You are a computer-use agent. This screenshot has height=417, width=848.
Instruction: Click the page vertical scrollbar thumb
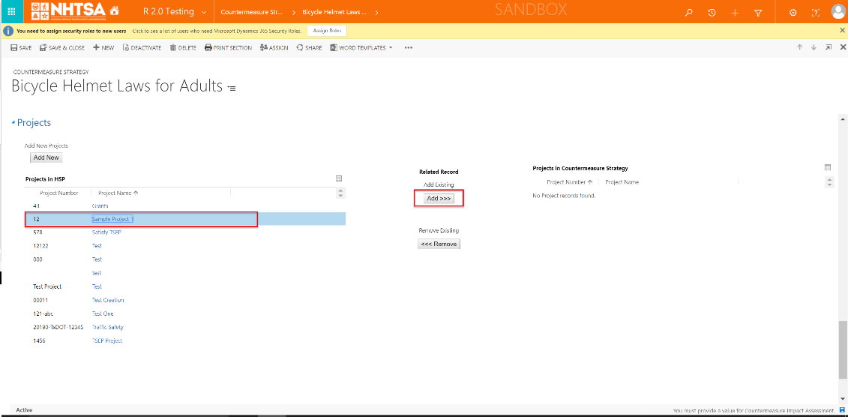pyautogui.click(x=843, y=349)
